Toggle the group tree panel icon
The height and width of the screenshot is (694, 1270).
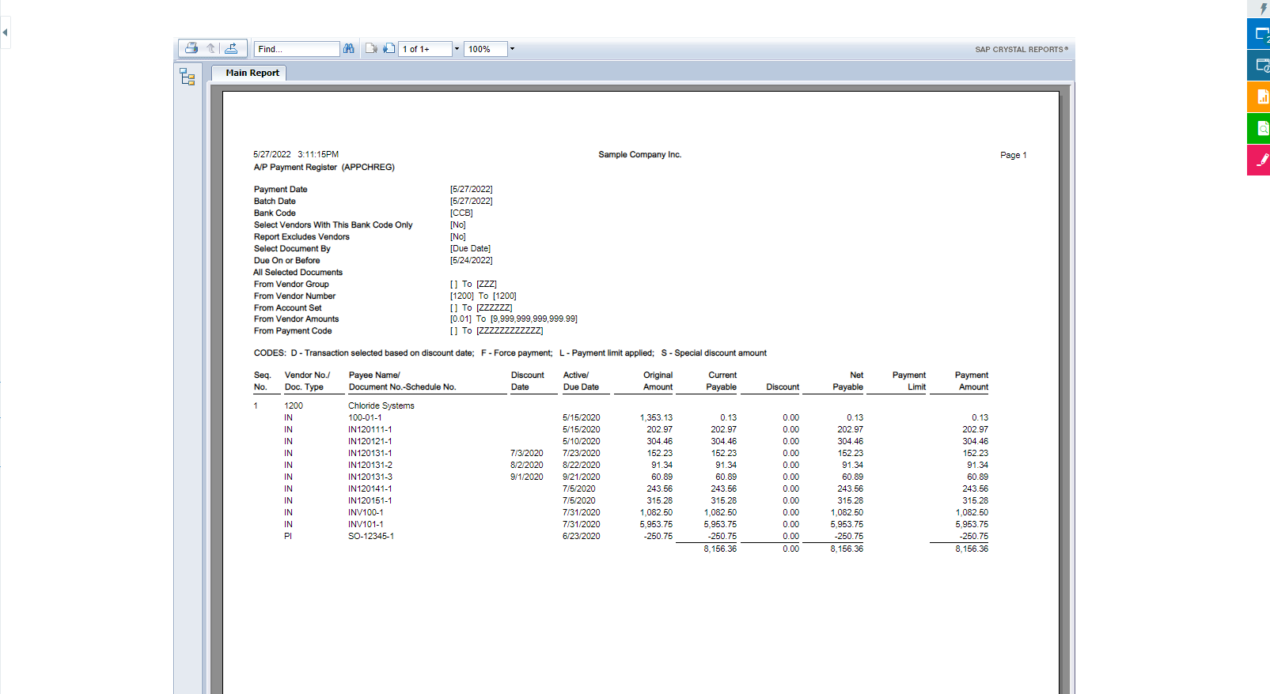pyautogui.click(x=188, y=77)
